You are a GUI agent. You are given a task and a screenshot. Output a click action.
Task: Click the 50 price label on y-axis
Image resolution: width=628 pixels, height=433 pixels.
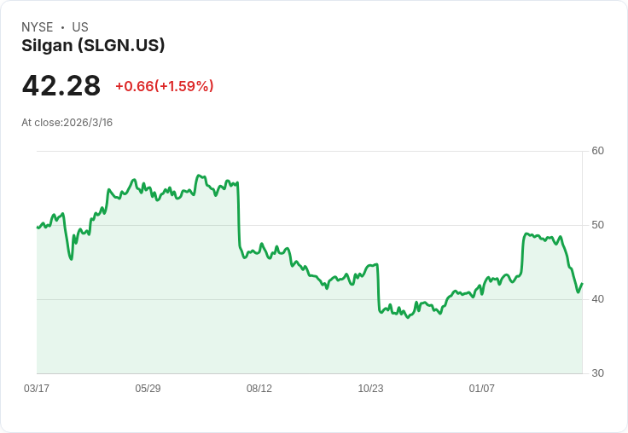(x=598, y=225)
